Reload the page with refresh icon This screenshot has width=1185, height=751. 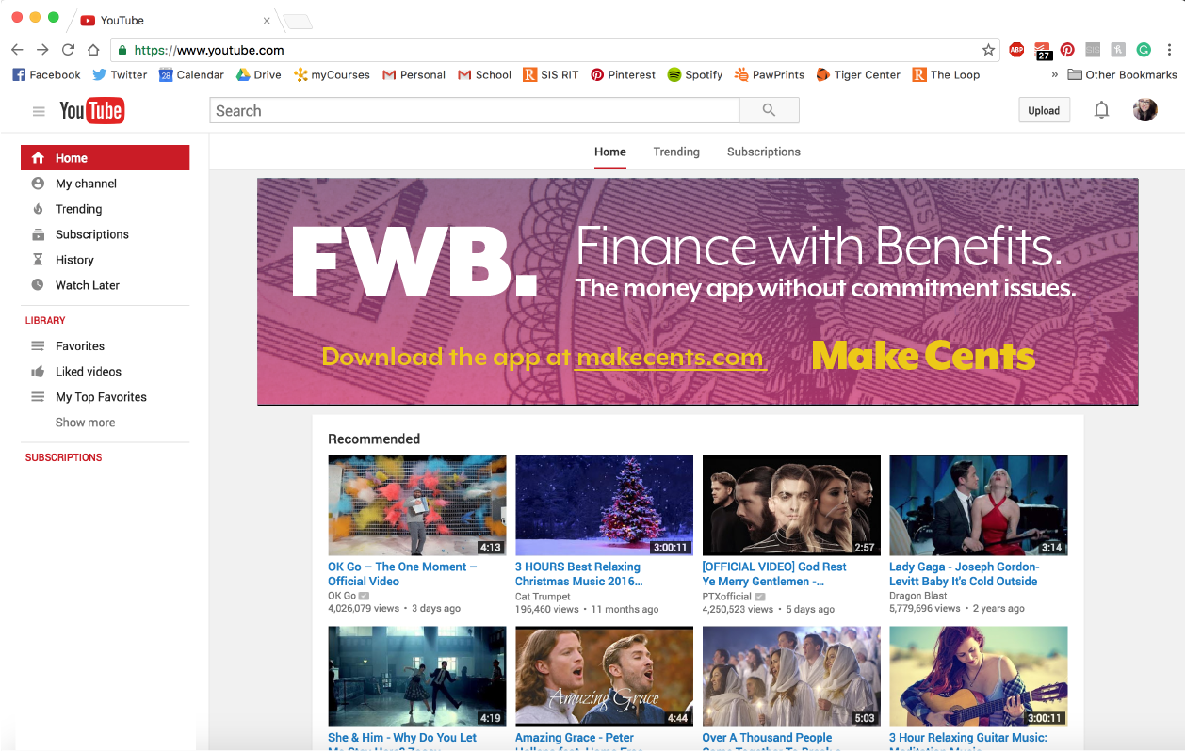(x=68, y=50)
